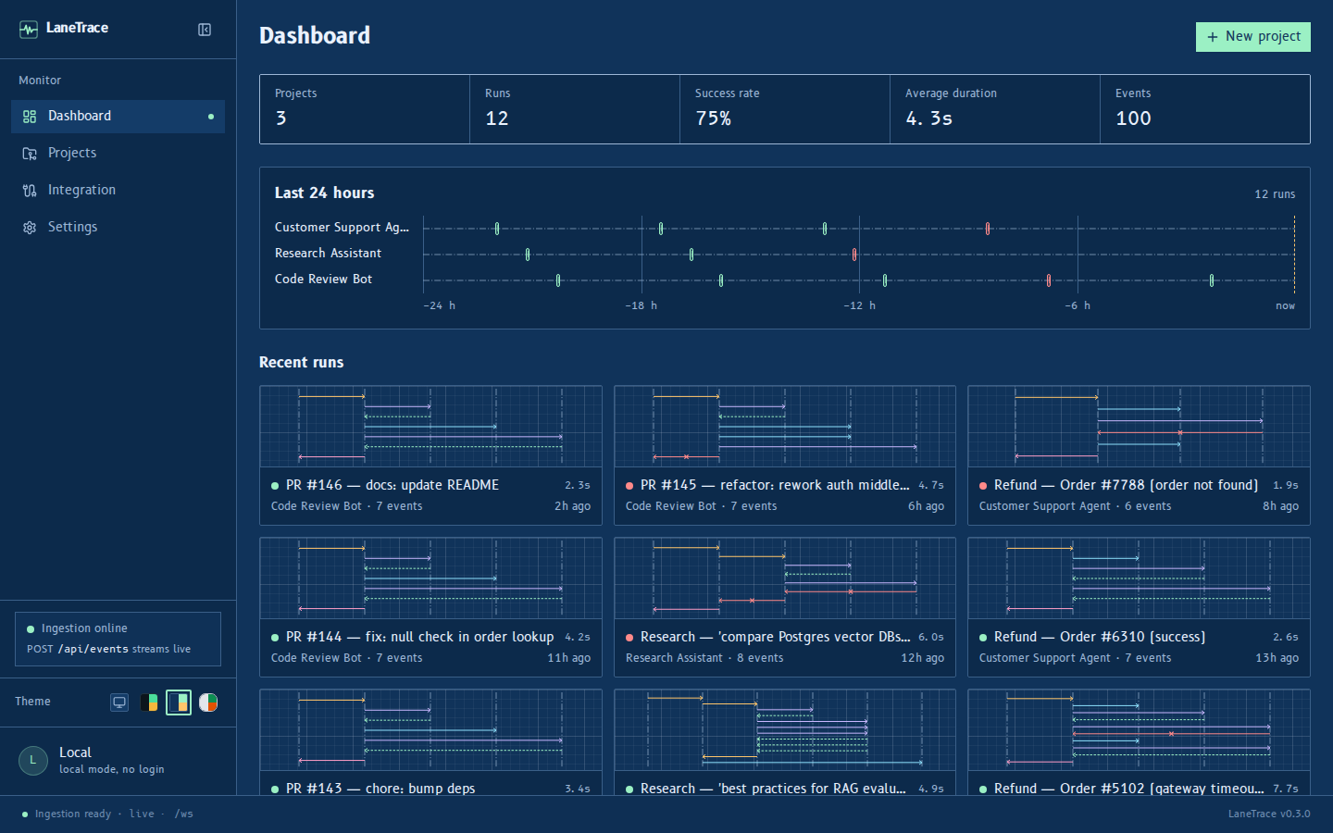Click the LaneTrace logo icon
This screenshot has width=1333, height=833.
coord(29,30)
